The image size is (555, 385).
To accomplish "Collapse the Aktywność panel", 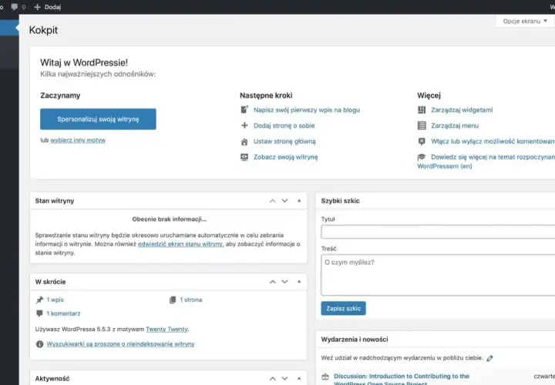I will pos(299,379).
